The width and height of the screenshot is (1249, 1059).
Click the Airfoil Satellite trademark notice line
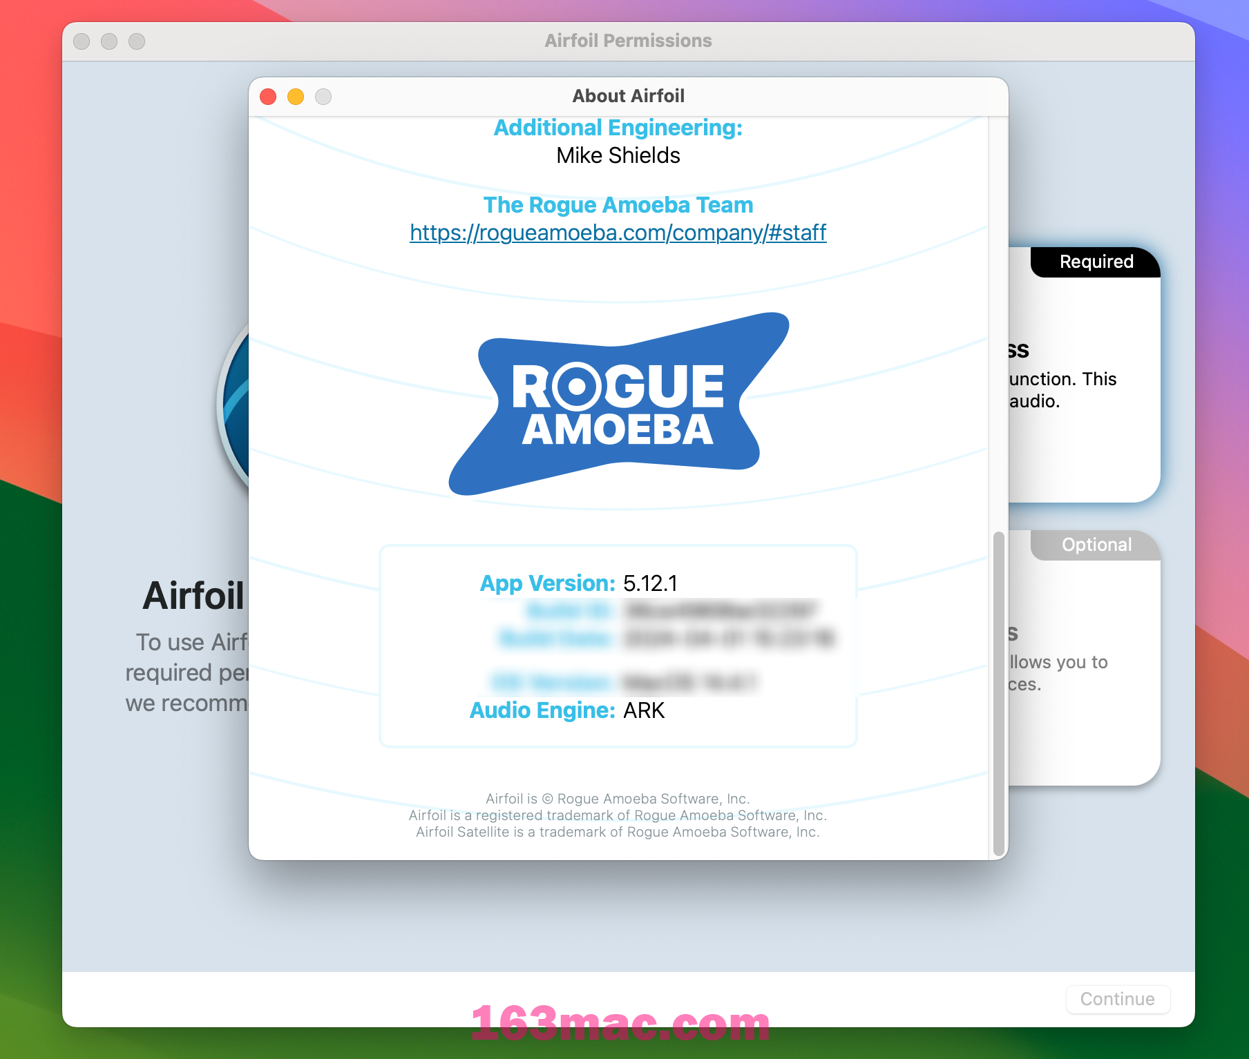pos(618,832)
